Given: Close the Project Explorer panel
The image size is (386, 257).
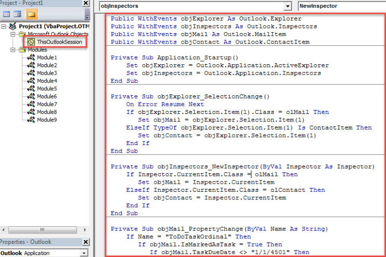Looking at the screenshot, I should click(x=86, y=2).
